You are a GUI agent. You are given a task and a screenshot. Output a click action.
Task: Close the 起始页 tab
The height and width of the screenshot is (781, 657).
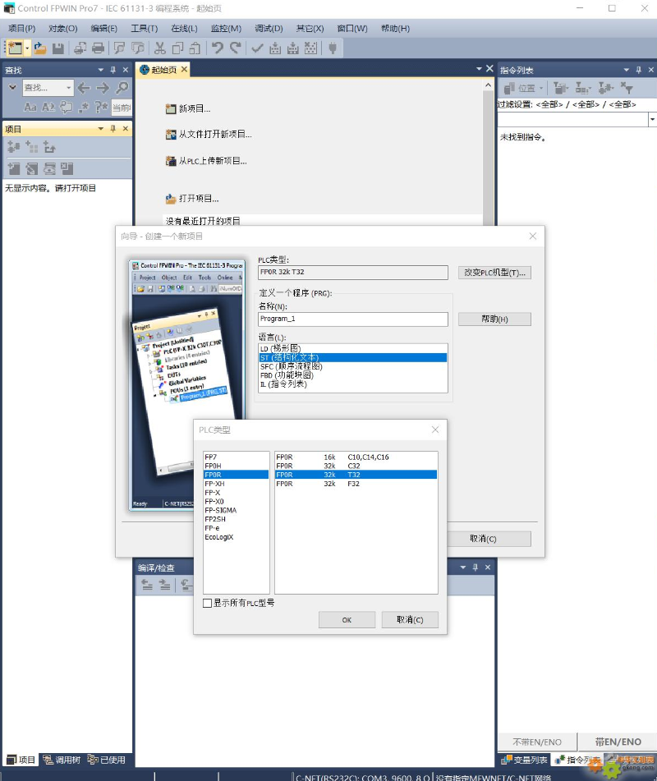[x=184, y=69]
